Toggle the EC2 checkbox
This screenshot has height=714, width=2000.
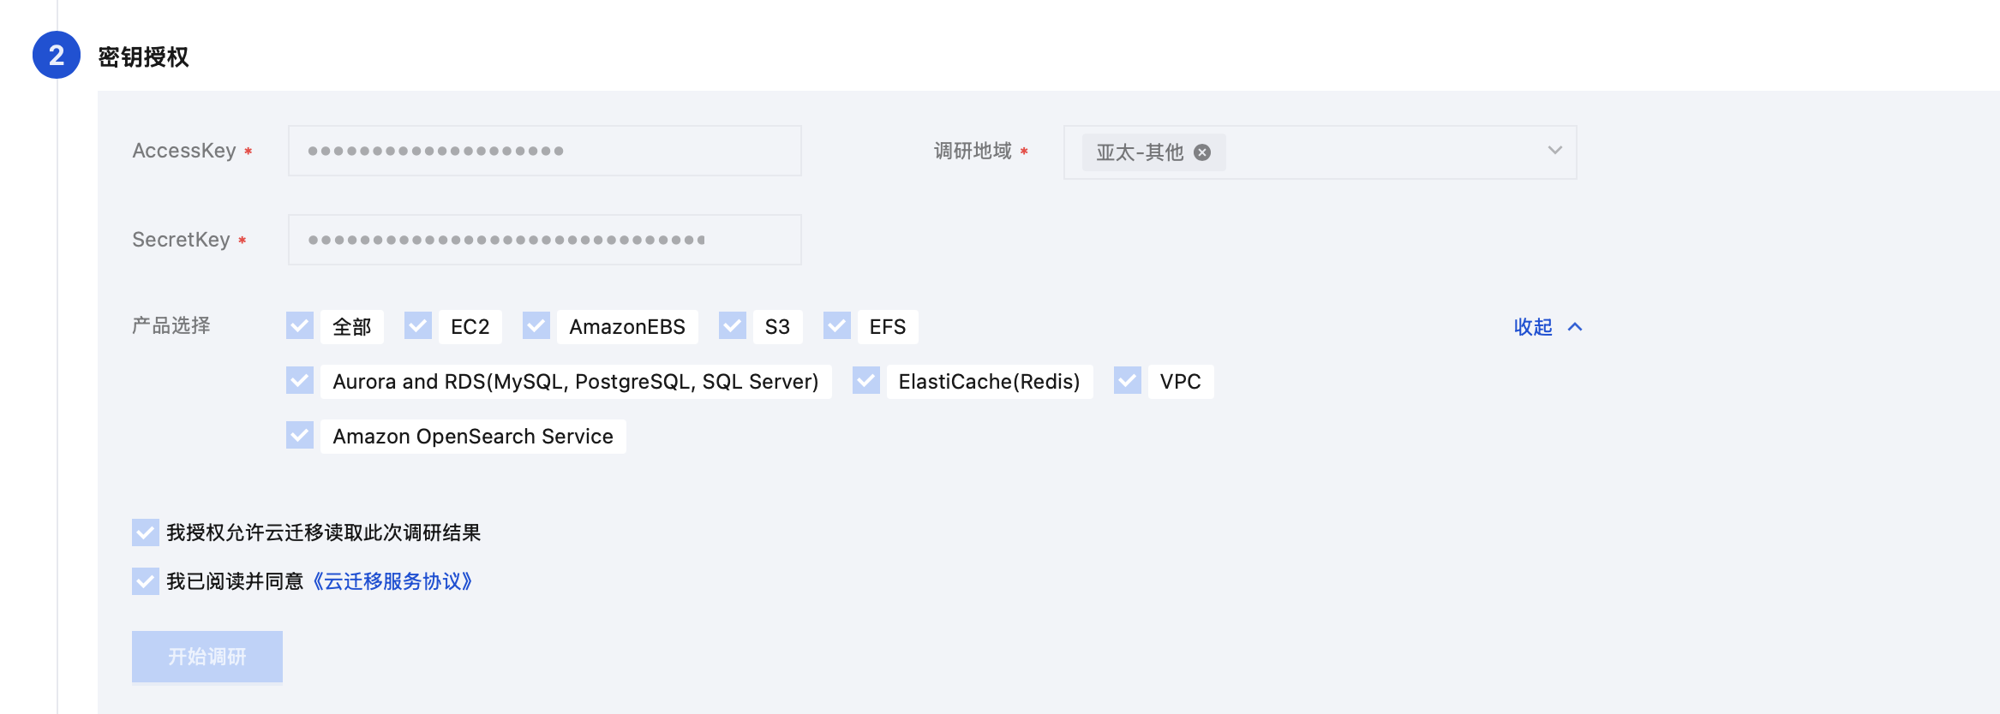(418, 326)
